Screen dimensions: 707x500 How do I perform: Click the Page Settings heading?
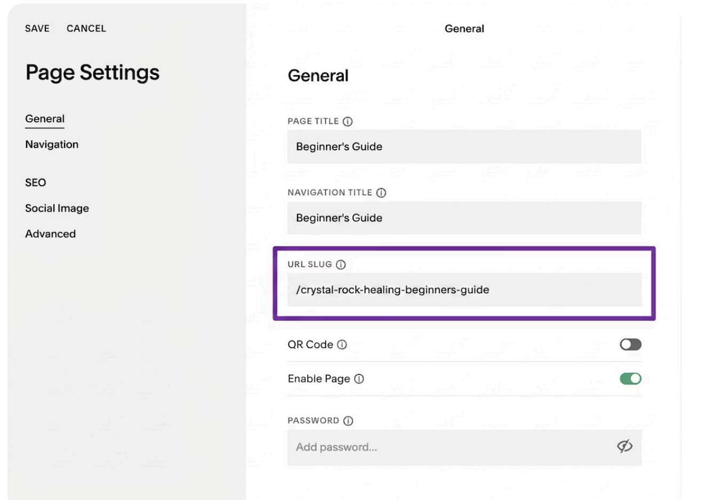93,73
